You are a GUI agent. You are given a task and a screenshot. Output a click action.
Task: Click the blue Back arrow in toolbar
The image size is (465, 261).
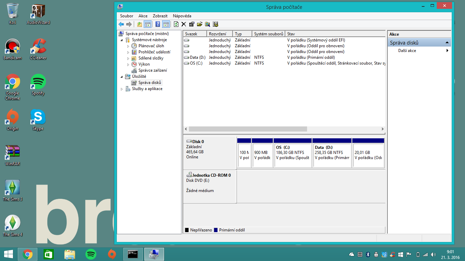(121, 24)
